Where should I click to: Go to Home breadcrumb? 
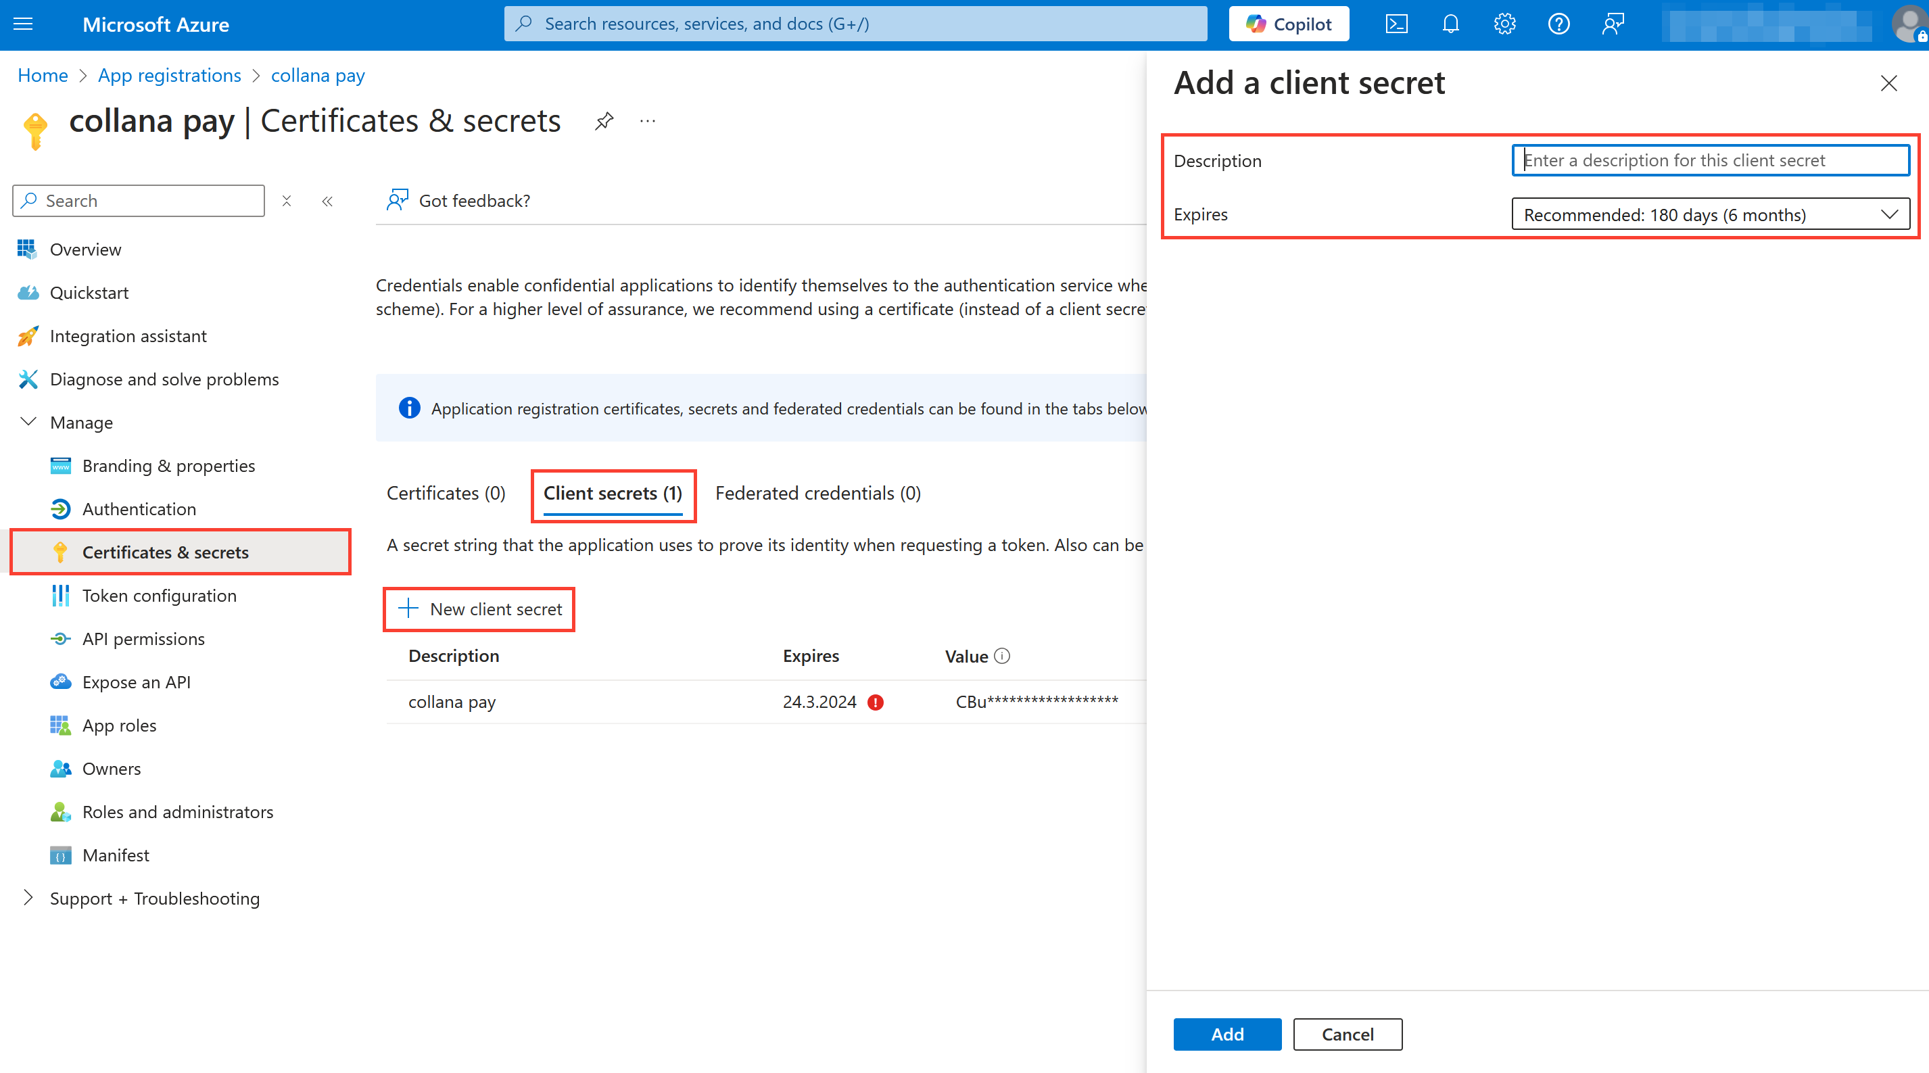(43, 76)
